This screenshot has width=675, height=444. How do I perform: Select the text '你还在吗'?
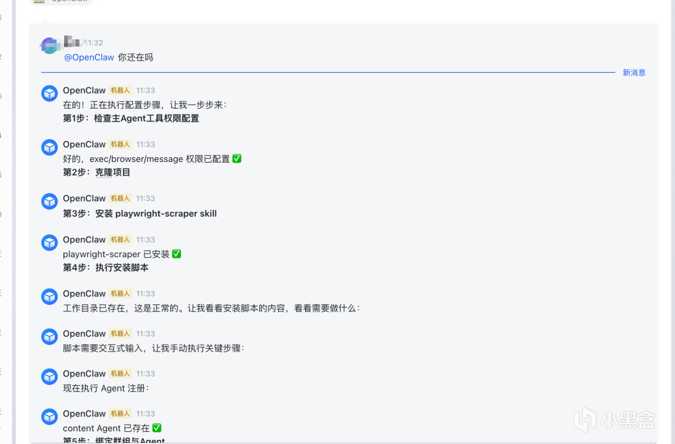coord(136,57)
